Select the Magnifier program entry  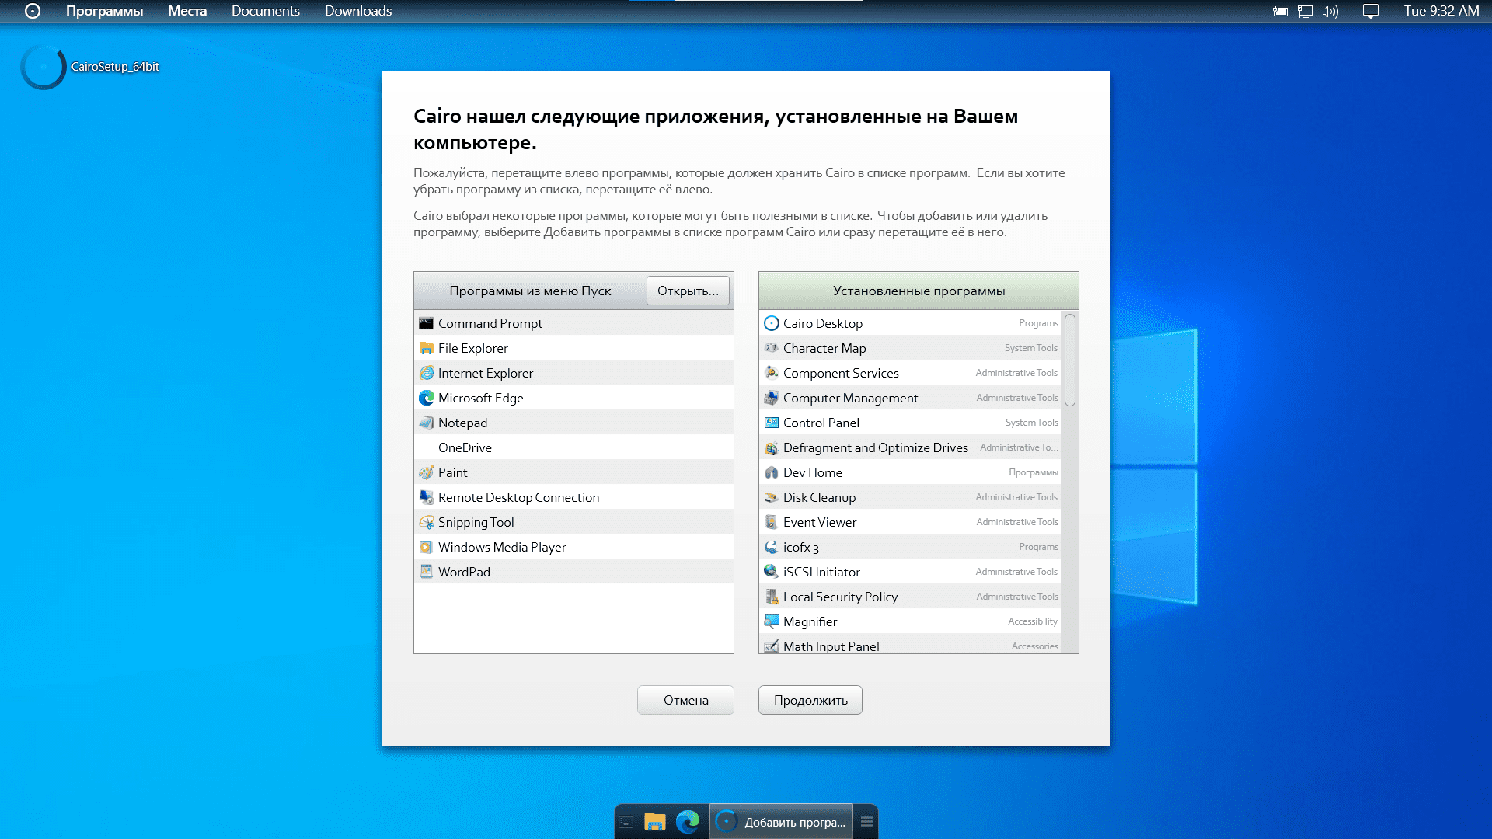pos(810,621)
